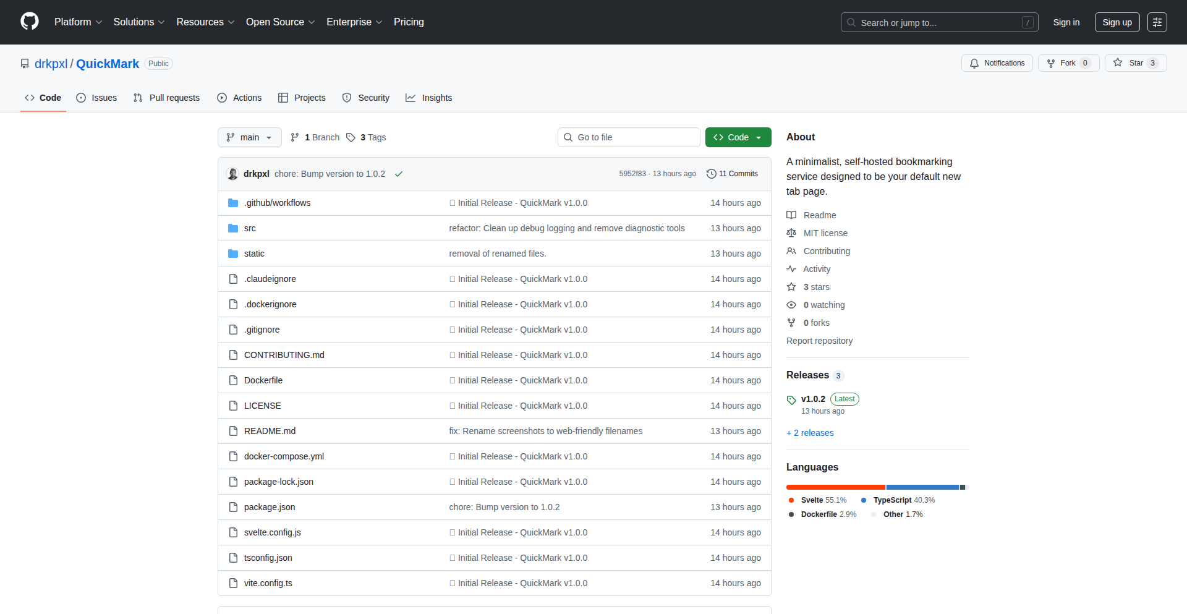Open the green Code dropdown
Screen dimensions: 1187x614
pos(738,137)
